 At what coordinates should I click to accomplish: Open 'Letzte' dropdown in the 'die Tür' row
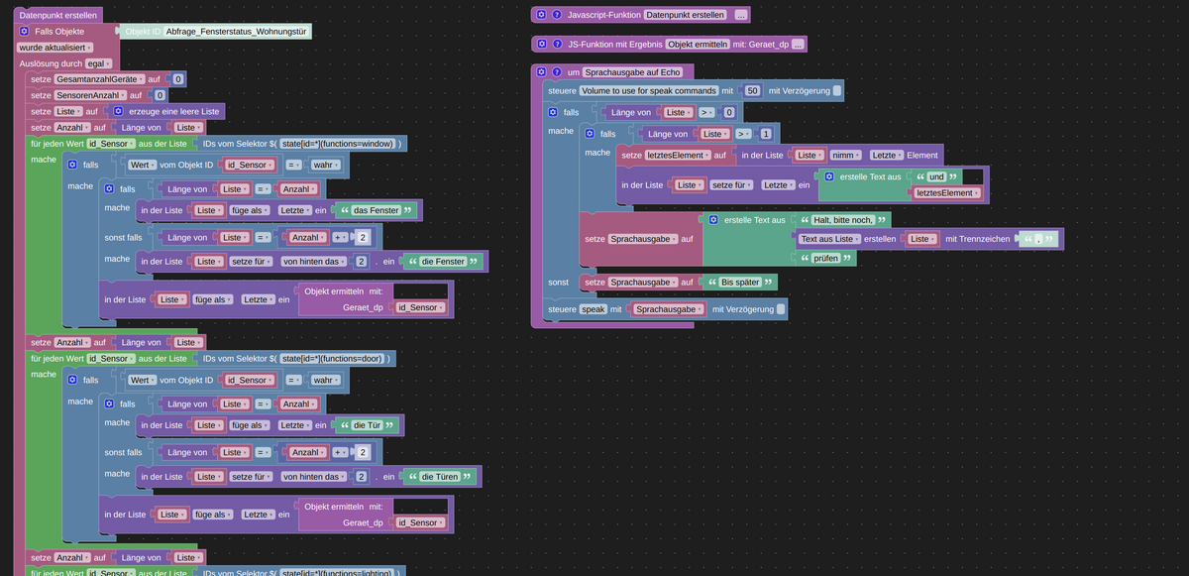293,425
